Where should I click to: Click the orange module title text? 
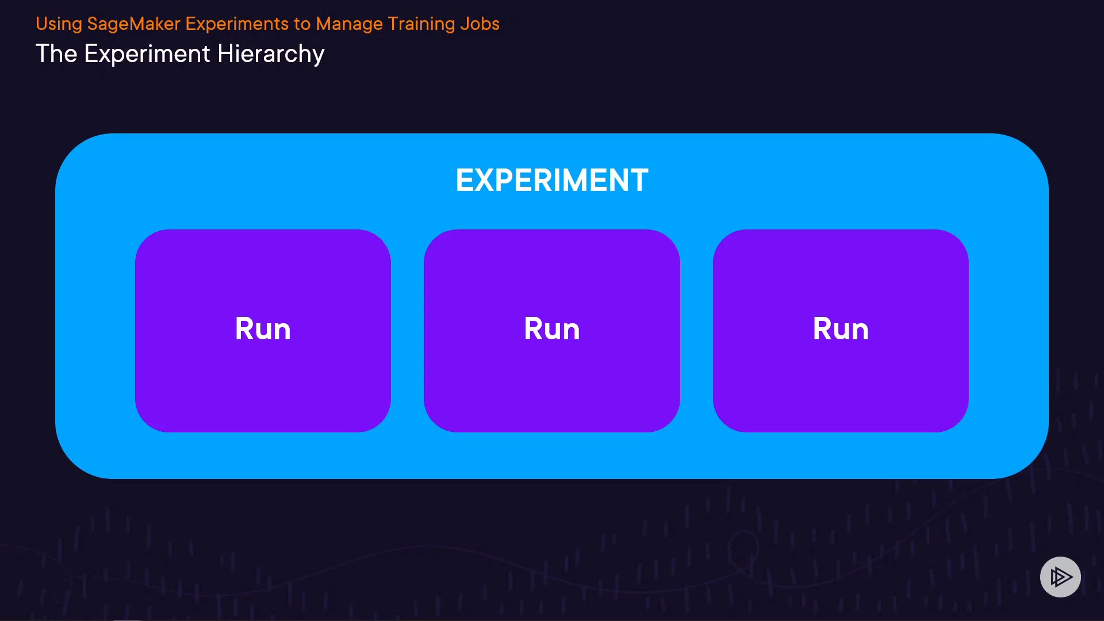(x=267, y=24)
